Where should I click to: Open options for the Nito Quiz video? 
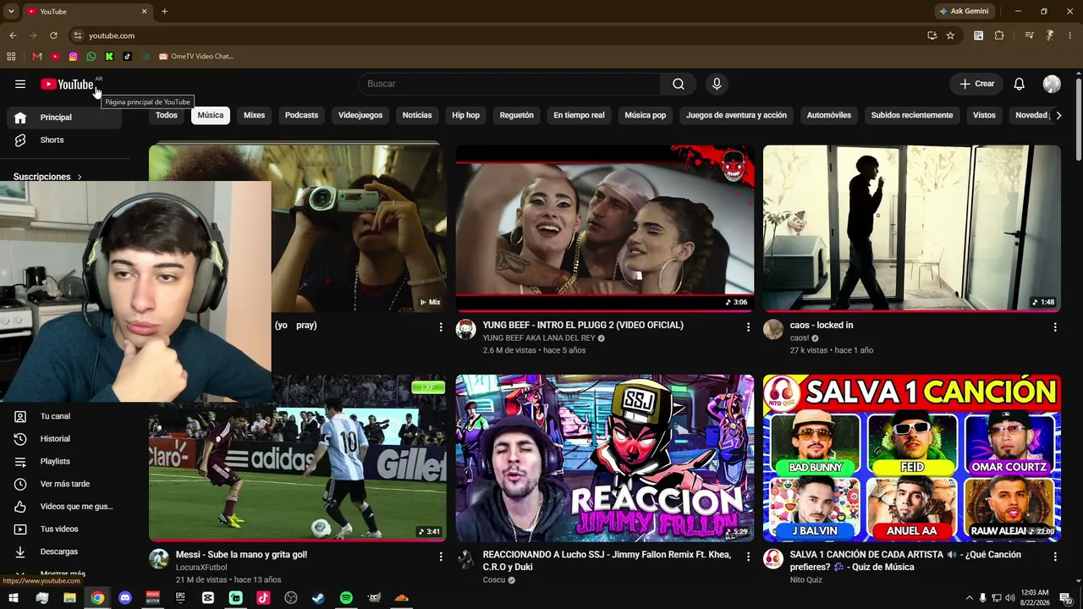tap(1055, 557)
